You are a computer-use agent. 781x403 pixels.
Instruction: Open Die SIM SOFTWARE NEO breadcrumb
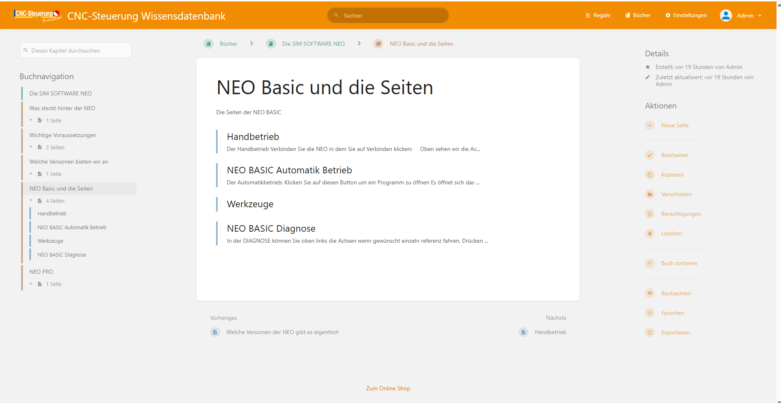[313, 44]
